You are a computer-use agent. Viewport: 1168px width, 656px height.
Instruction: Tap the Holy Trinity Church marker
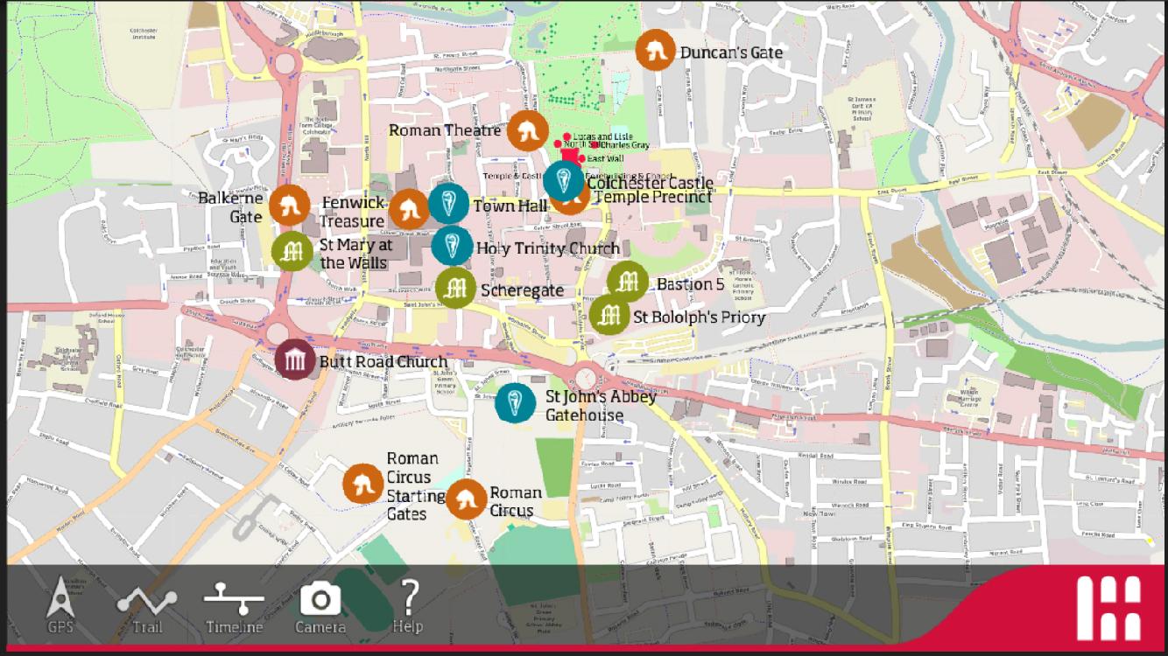[x=453, y=244]
